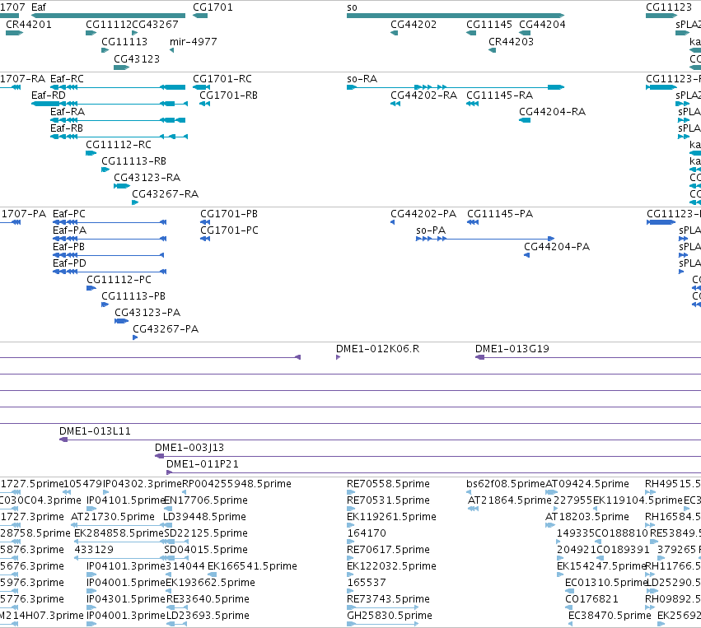Select the CG1701-RB transcript label
The height and width of the screenshot is (628, 701).
pos(228,95)
